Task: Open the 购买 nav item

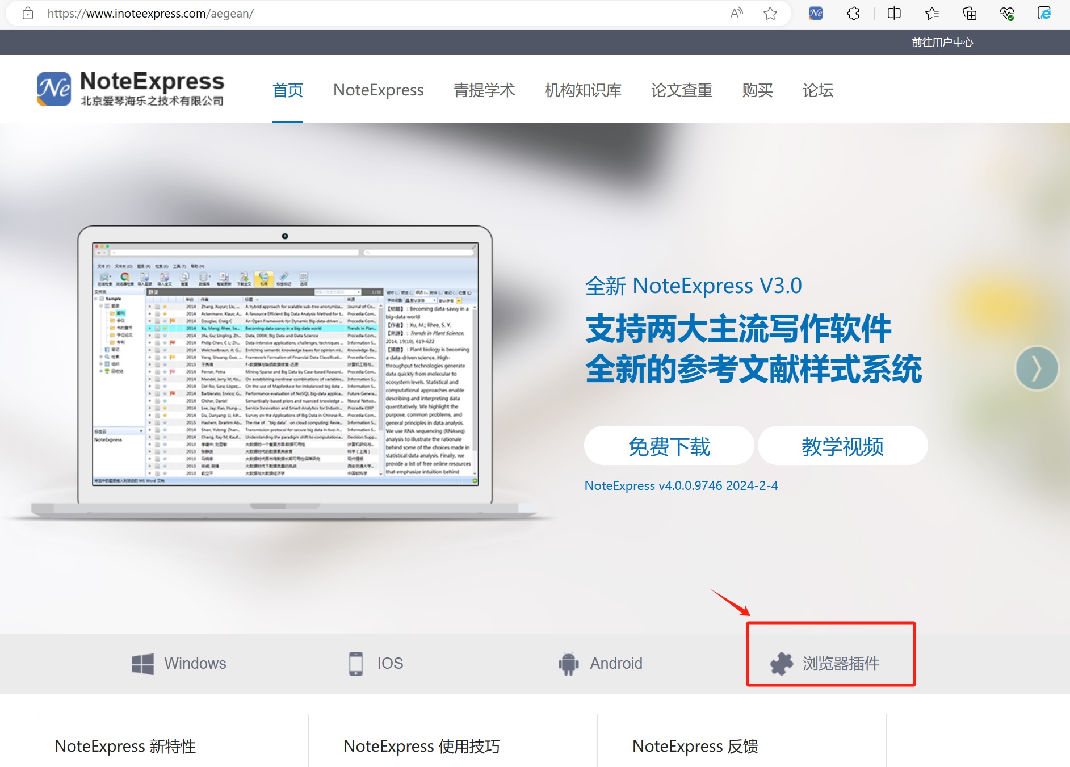Action: 757,90
